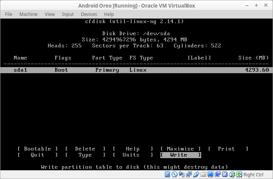Click the Size (MB) column header

253,58
